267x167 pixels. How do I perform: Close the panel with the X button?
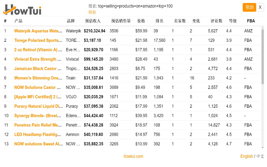click(x=260, y=8)
